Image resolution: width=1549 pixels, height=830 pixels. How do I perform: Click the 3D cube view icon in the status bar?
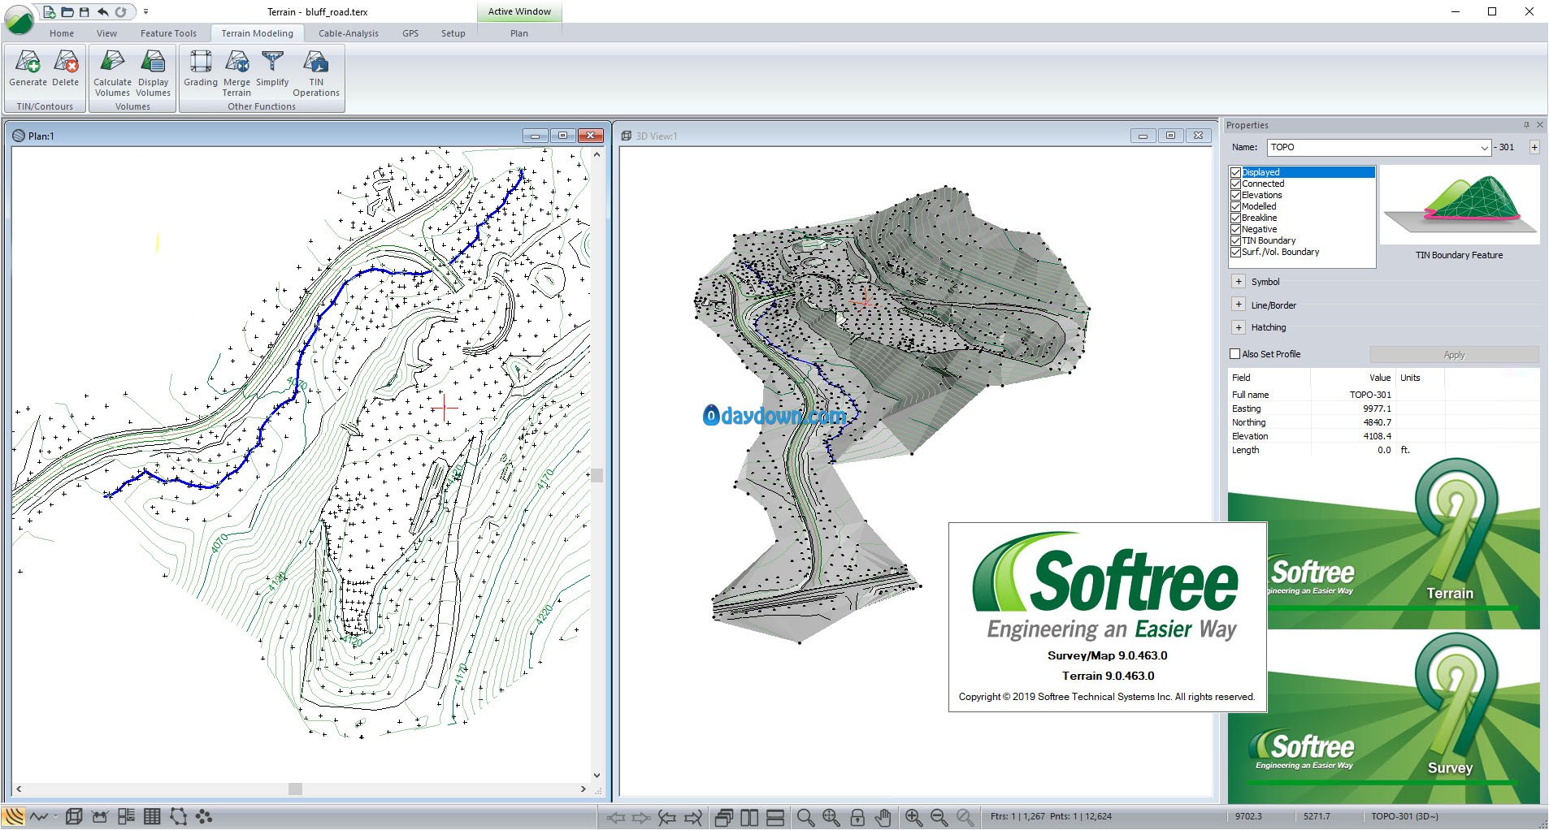tap(74, 817)
